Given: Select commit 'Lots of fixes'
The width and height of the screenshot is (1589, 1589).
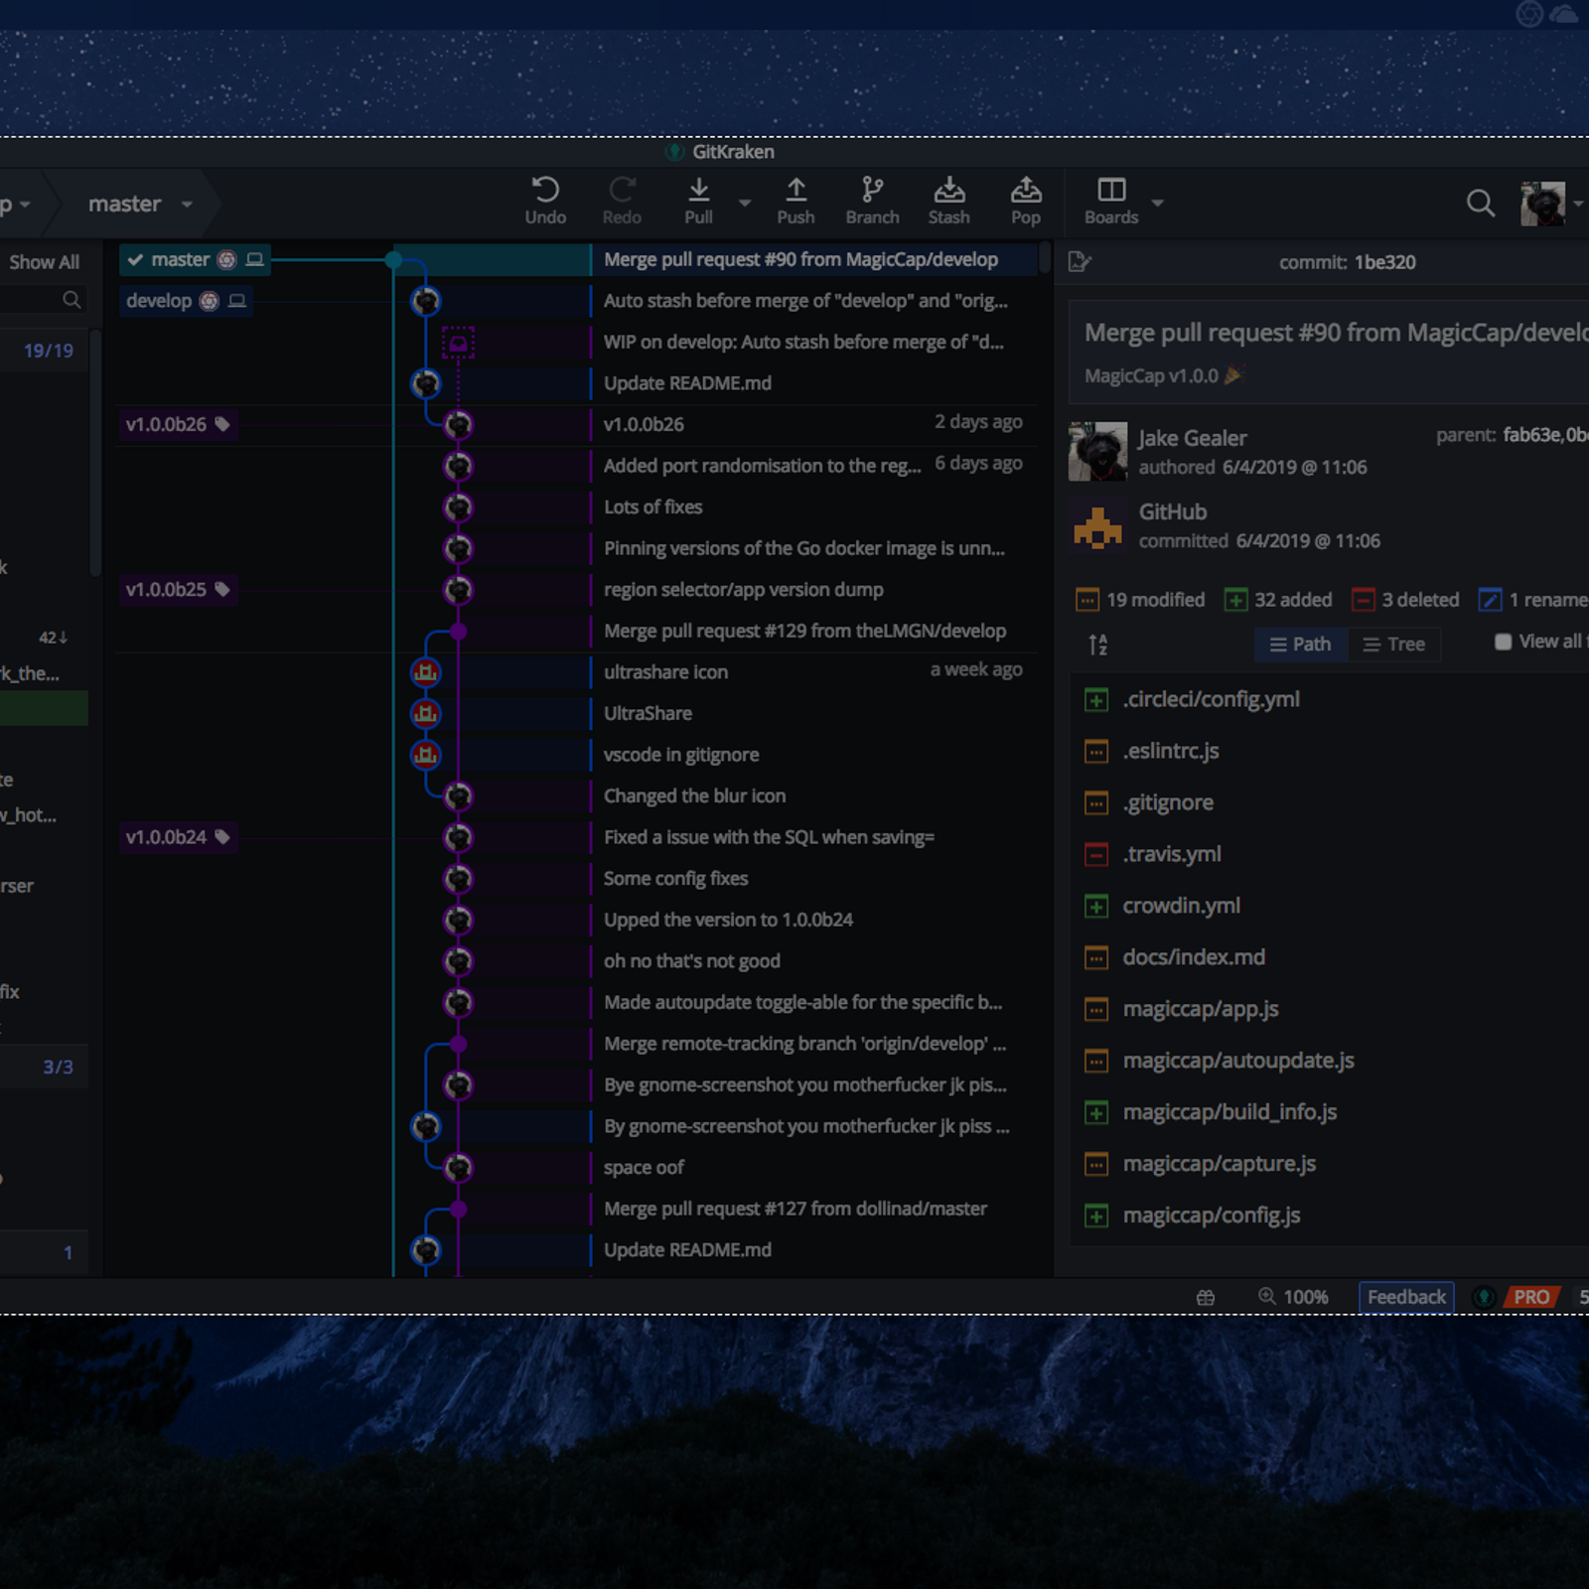Looking at the screenshot, I should [x=652, y=507].
